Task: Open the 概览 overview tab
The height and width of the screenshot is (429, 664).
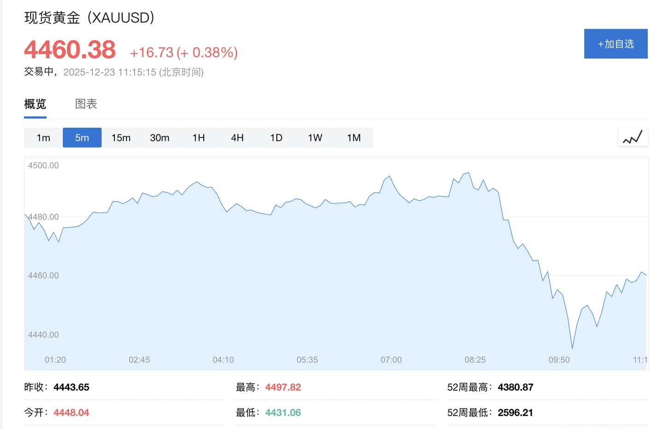Action: pos(35,104)
